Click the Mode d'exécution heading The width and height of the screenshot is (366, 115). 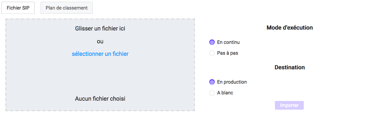(290, 28)
